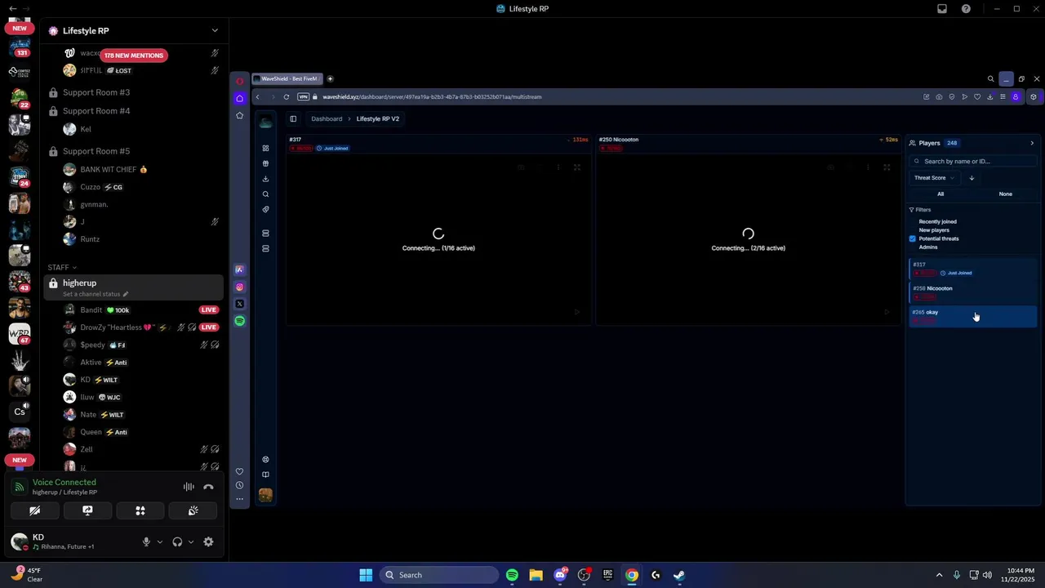Open WaveShield gift icon in sidebar
The height and width of the screenshot is (588, 1045).
click(x=265, y=163)
